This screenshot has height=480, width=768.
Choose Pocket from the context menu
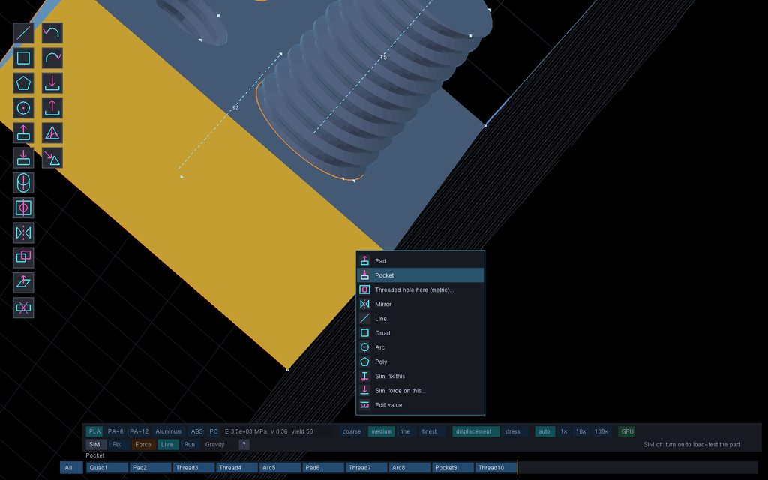click(420, 275)
